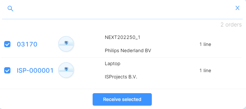Click package icon for order 03170
This screenshot has height=109, width=246.
pos(66,44)
